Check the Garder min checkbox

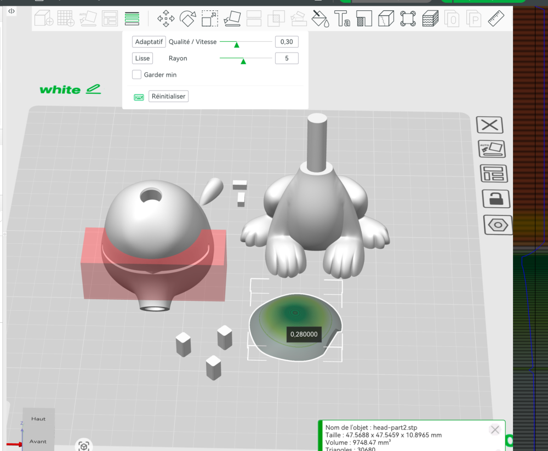coord(137,75)
